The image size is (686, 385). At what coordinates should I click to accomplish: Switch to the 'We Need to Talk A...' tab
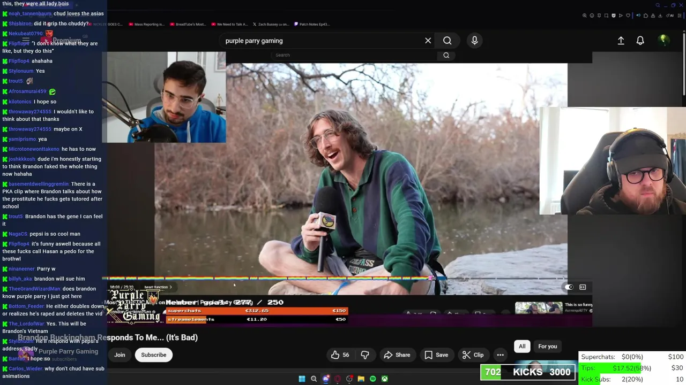pyautogui.click(x=229, y=24)
